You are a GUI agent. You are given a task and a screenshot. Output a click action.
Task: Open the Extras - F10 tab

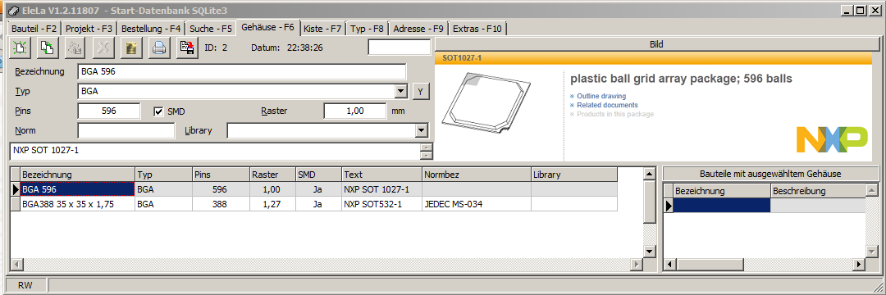click(x=478, y=28)
